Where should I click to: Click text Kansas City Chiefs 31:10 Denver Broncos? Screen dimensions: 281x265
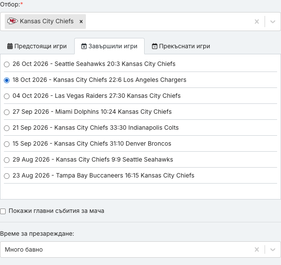point(113,143)
